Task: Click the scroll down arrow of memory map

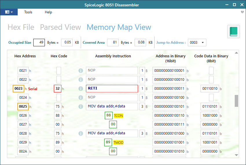Action: coord(236,155)
